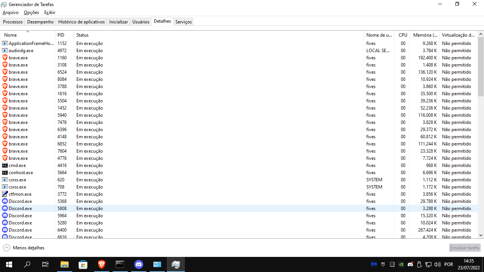The image size is (484, 272).
Task: Click the conhost.exe process icon
Action: click(5, 173)
